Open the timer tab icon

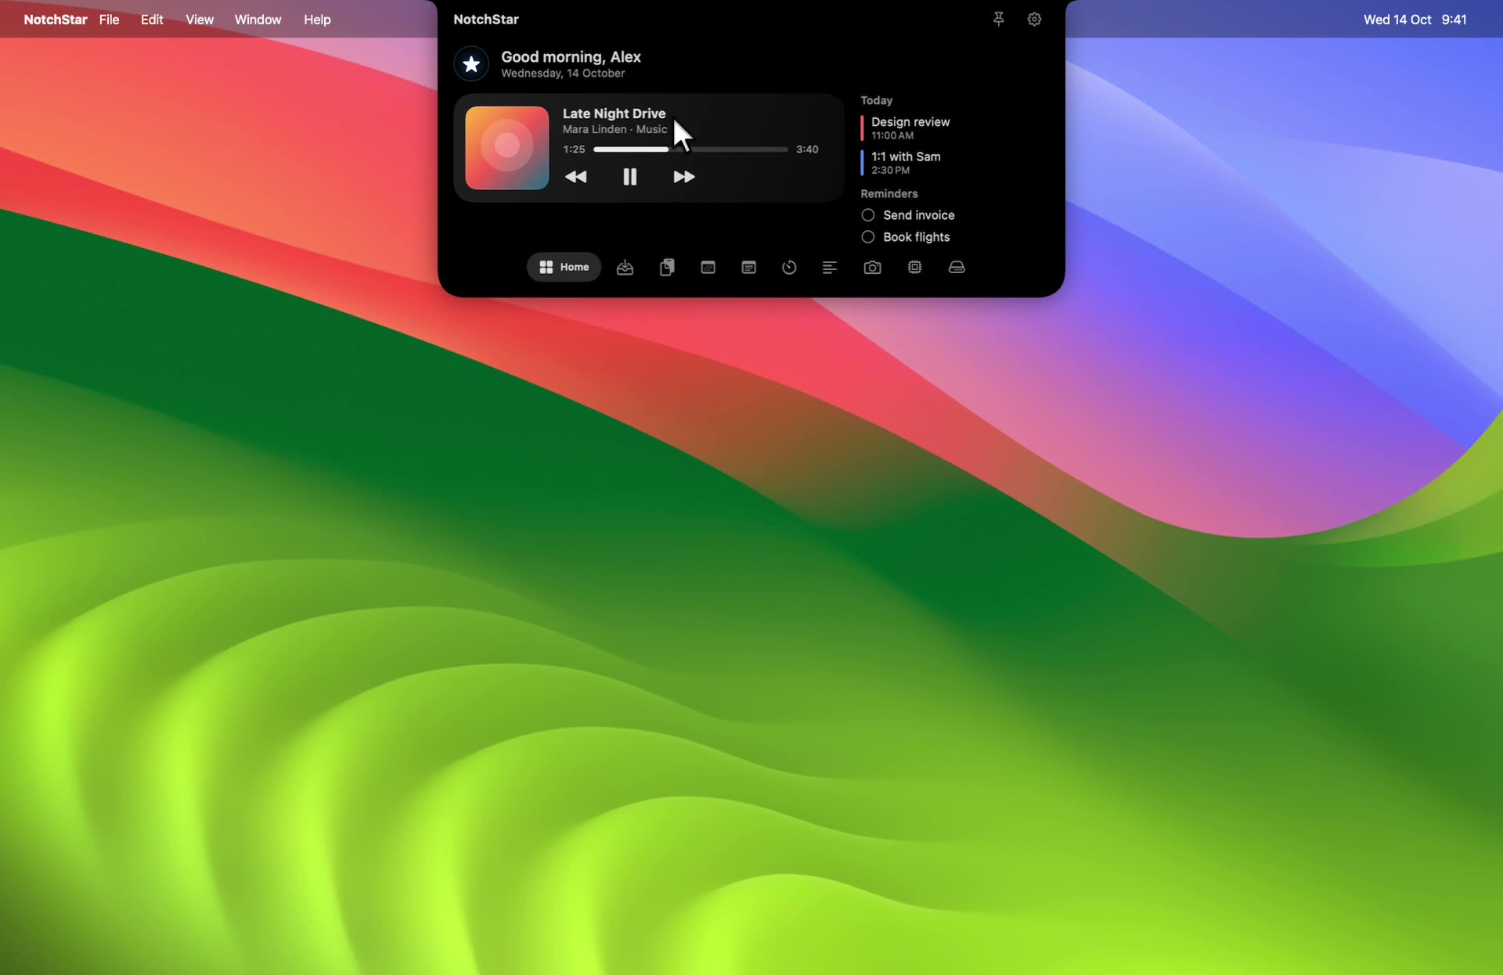789,268
